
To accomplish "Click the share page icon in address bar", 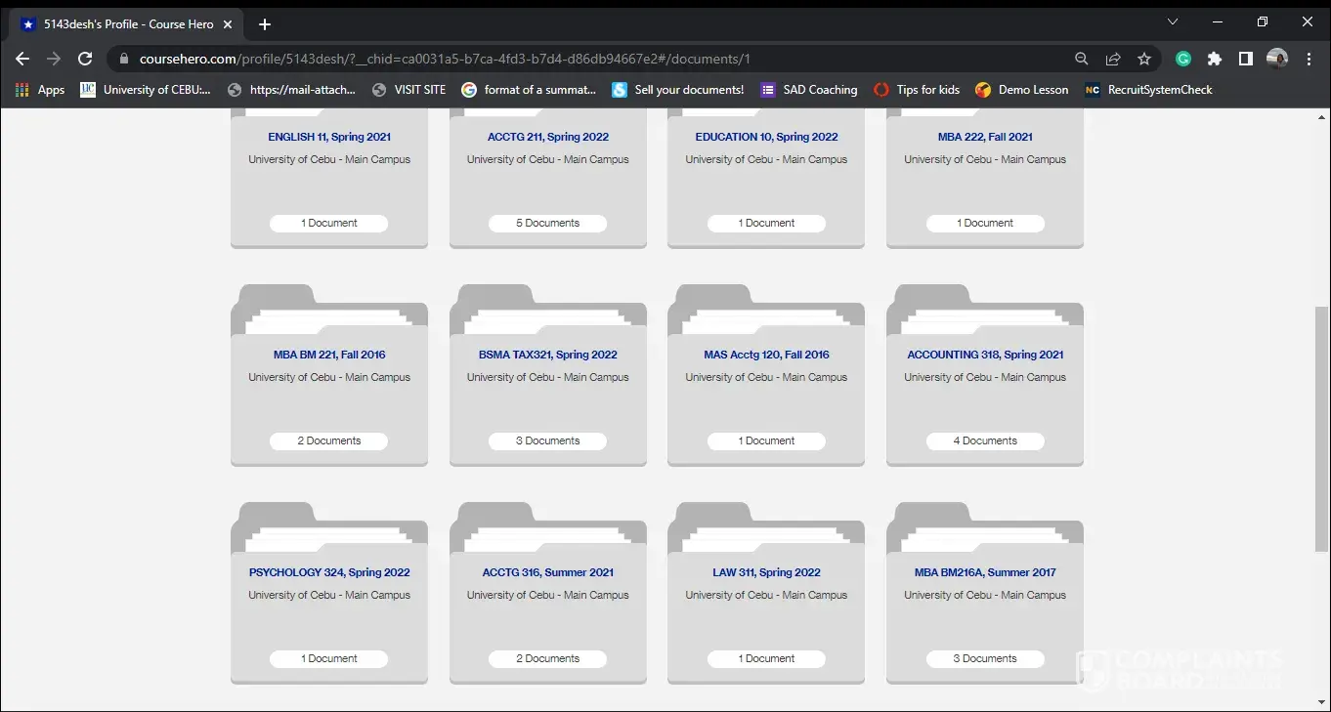I will (x=1113, y=59).
